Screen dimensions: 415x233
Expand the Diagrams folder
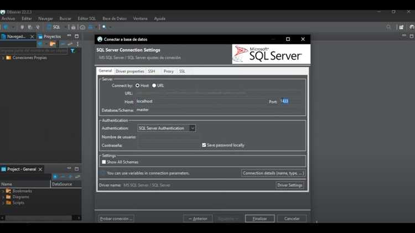pos(3,197)
